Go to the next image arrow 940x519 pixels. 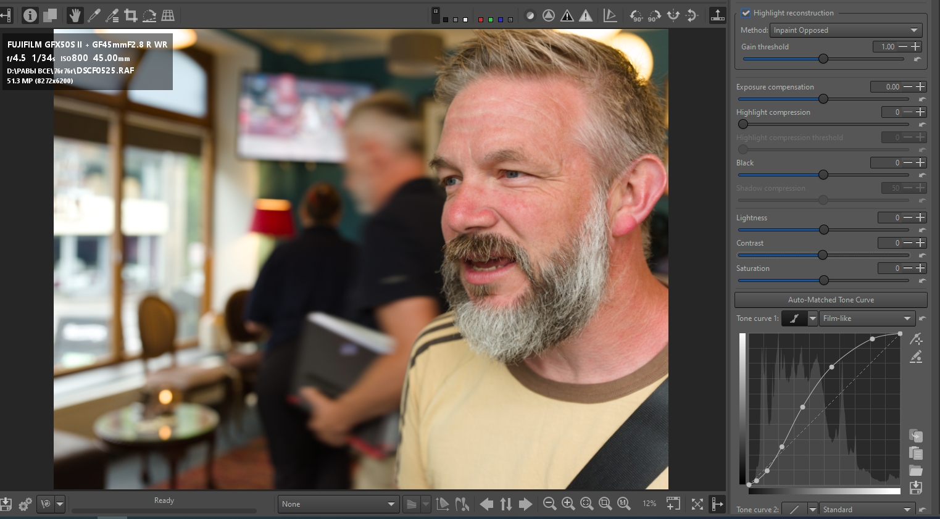pyautogui.click(x=525, y=504)
